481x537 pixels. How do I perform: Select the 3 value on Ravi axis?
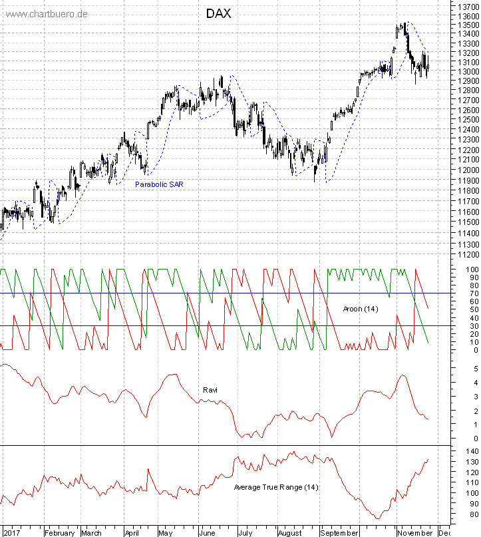pyautogui.click(x=476, y=397)
